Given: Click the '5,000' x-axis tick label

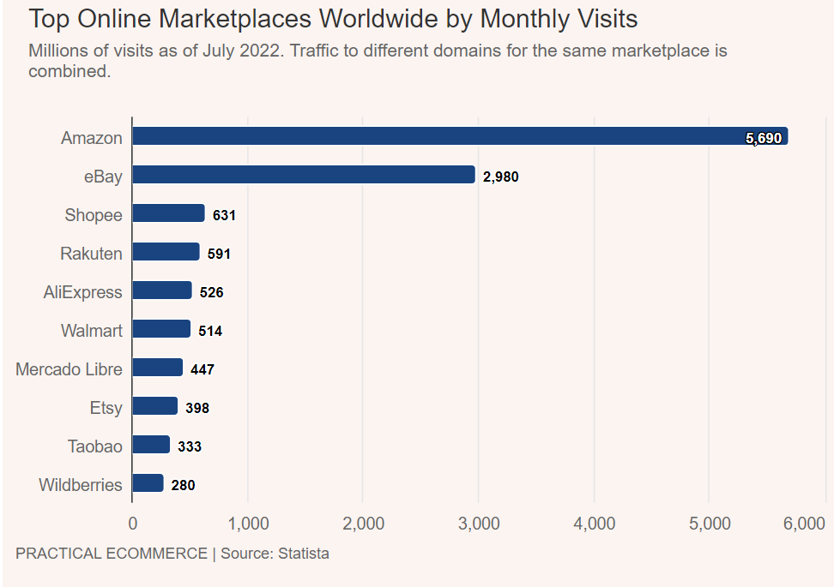Looking at the screenshot, I should click(x=710, y=524).
